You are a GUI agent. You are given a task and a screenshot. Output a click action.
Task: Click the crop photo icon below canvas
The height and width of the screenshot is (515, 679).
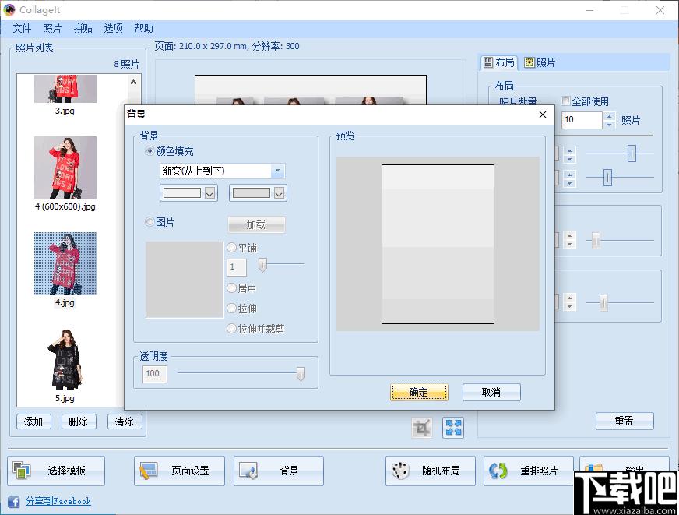click(x=422, y=428)
